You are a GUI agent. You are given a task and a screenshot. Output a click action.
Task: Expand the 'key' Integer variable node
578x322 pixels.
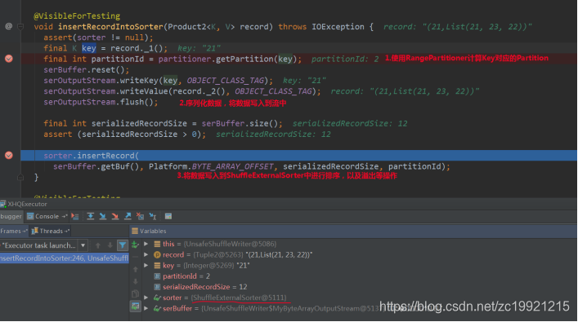coord(146,266)
